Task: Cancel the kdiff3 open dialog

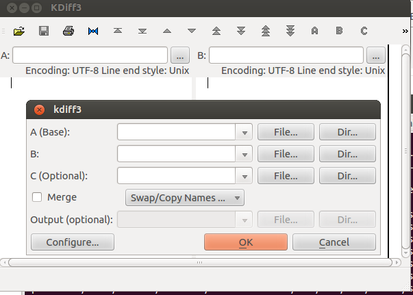Action: [x=334, y=242]
